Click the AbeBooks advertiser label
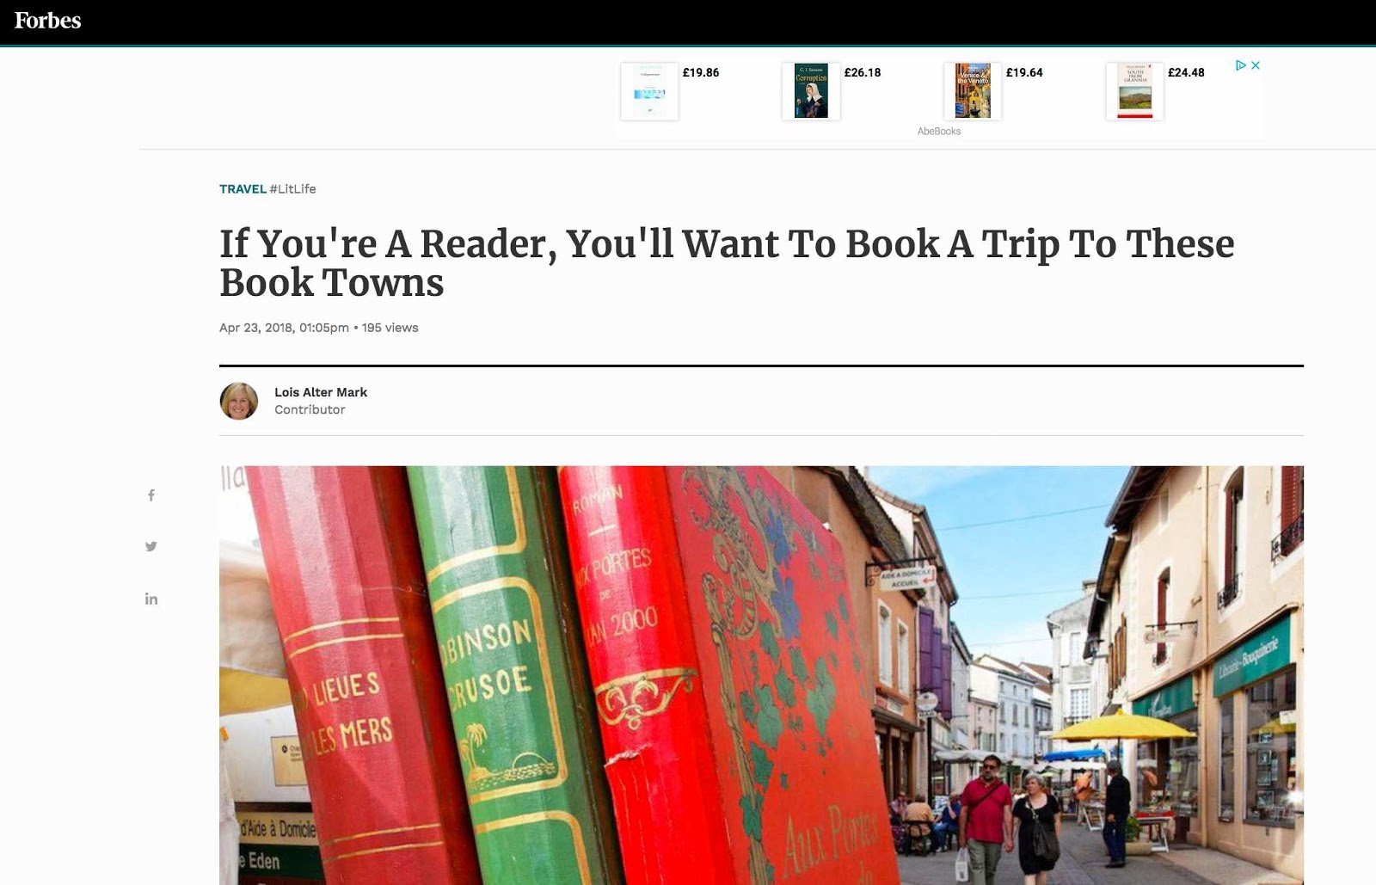The image size is (1376, 885). [x=939, y=132]
